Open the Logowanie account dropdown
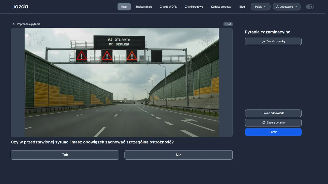This screenshot has height=184, width=328. click(287, 7)
